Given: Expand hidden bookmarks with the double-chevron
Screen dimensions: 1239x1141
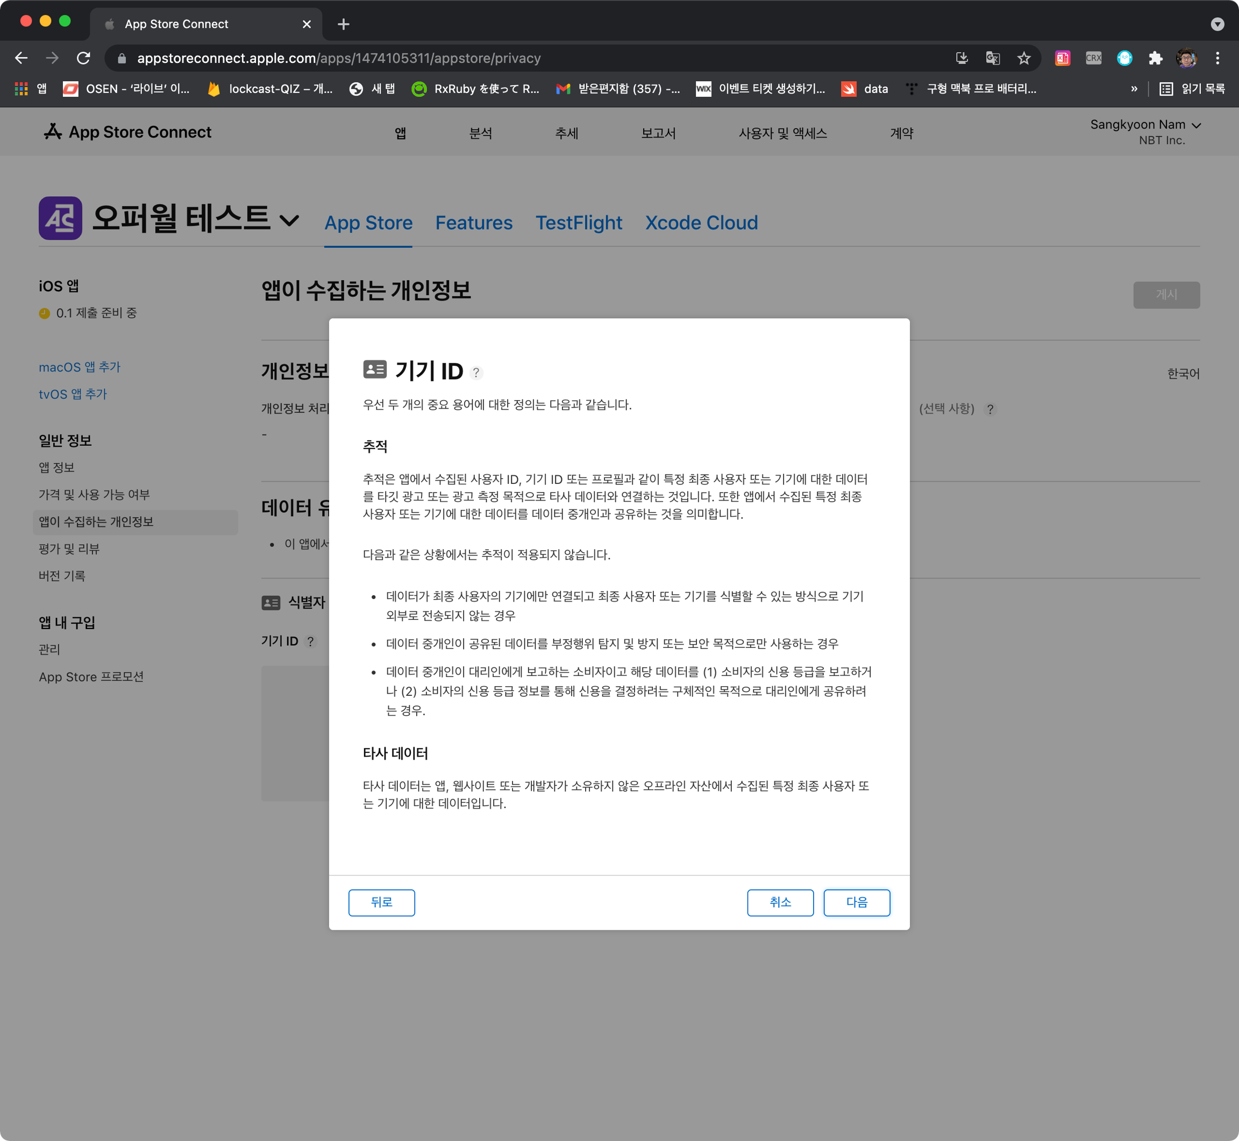Looking at the screenshot, I should pos(1134,89).
